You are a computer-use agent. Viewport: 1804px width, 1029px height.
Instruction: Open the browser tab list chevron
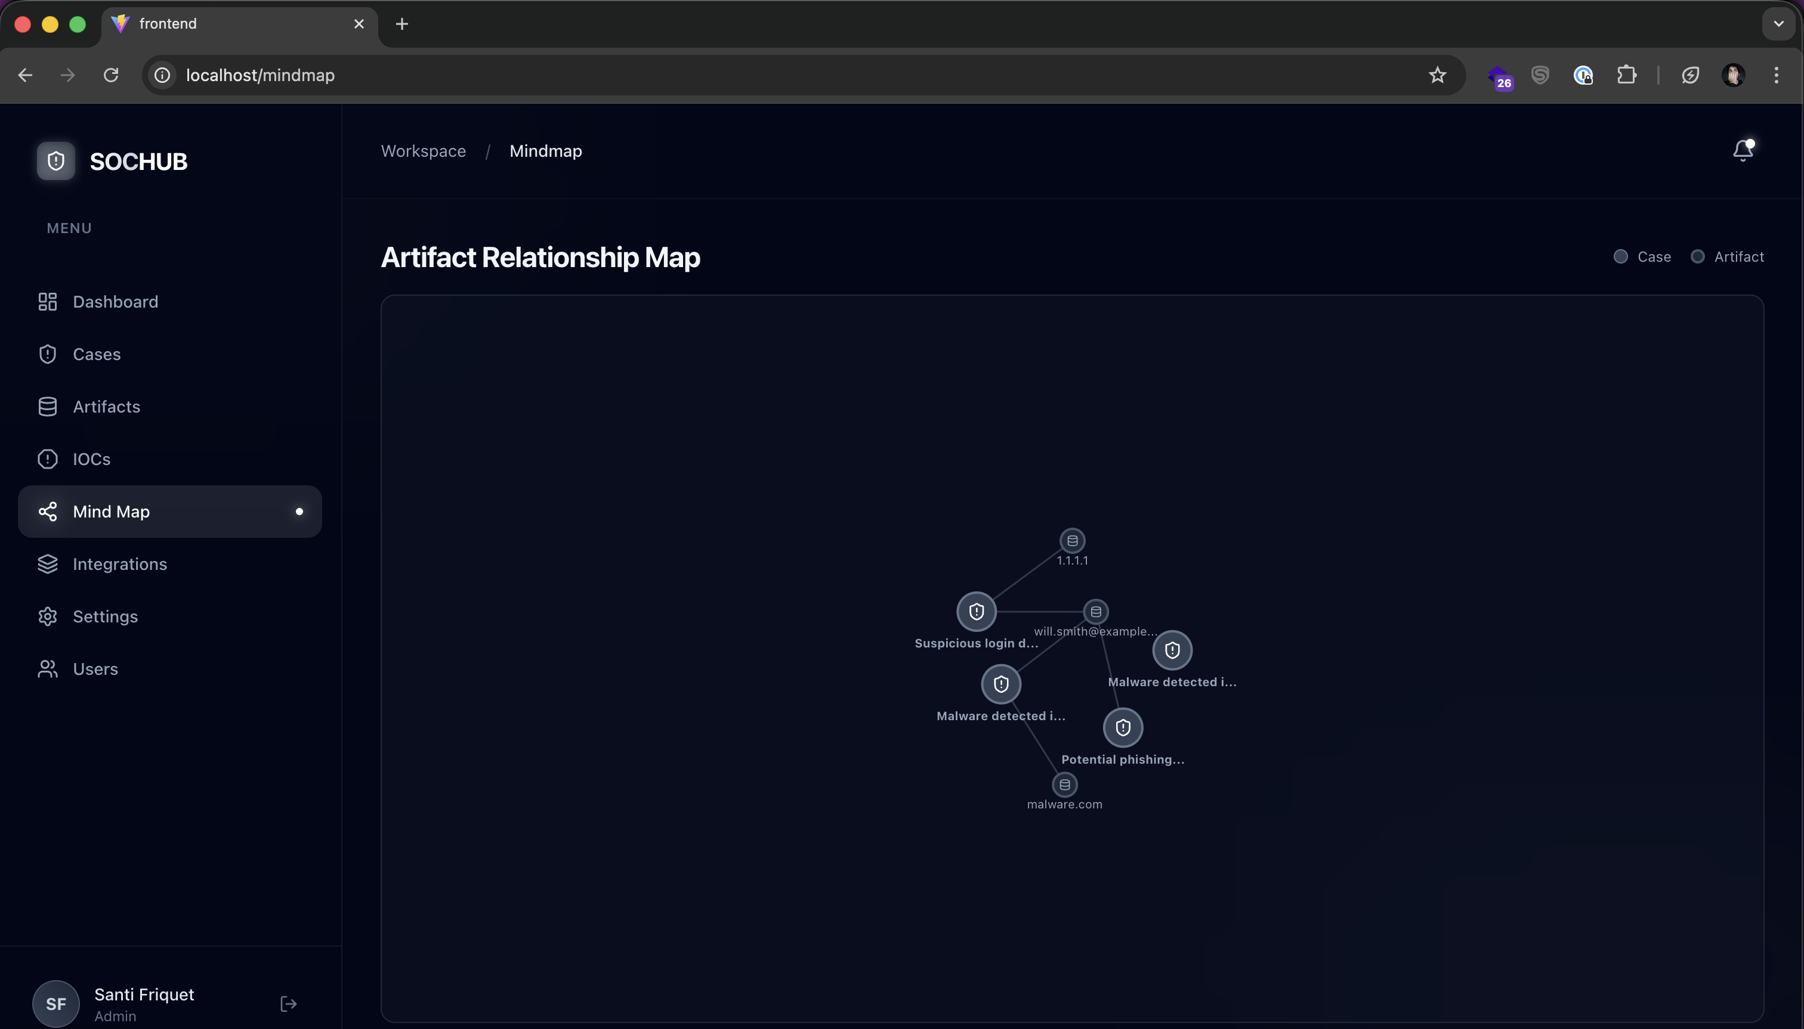click(x=1777, y=23)
